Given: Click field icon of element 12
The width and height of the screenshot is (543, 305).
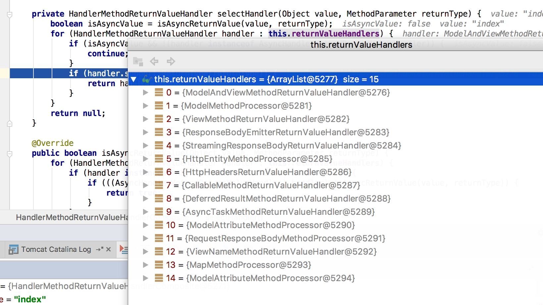Looking at the screenshot, I should coord(159,252).
